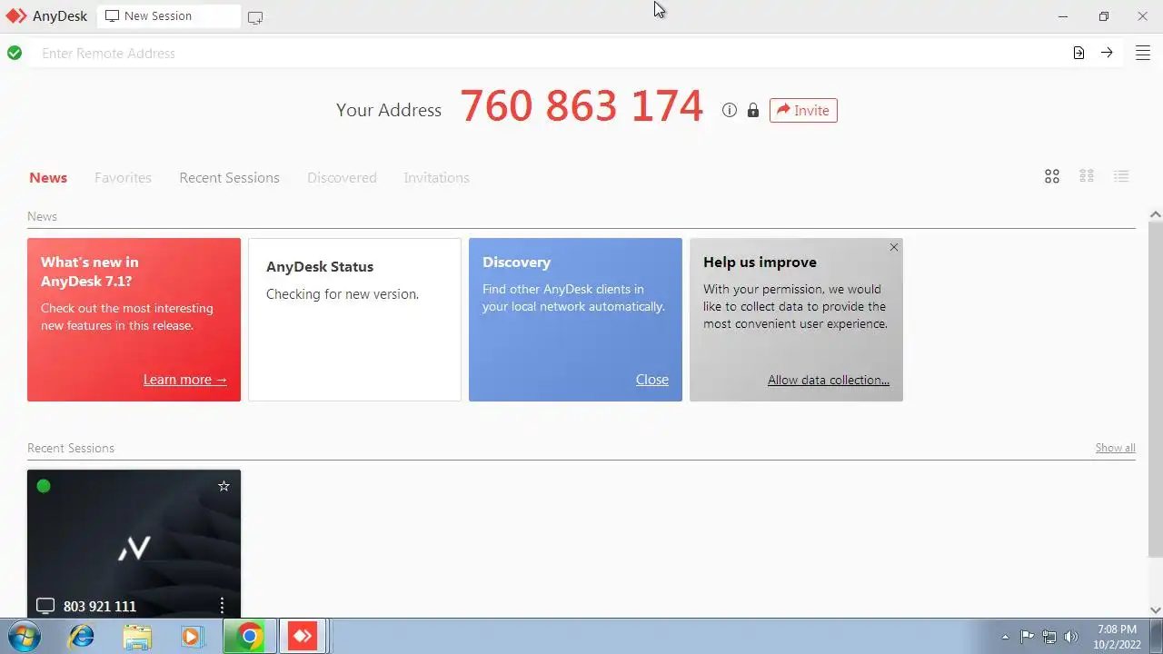
Task: Click the AnyDesk Status card
Action: tap(354, 320)
